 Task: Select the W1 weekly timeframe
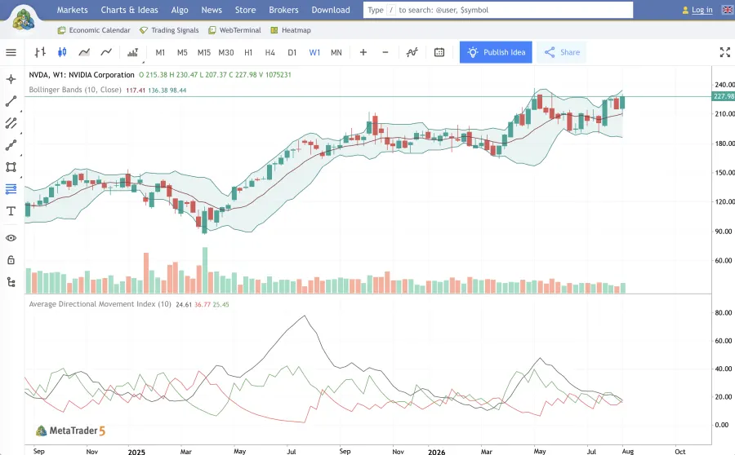pyautogui.click(x=314, y=52)
